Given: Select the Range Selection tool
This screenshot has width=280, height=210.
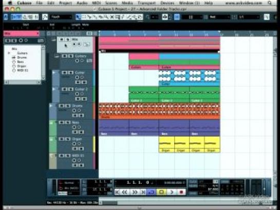Looking at the screenshot, I should 84,17.
